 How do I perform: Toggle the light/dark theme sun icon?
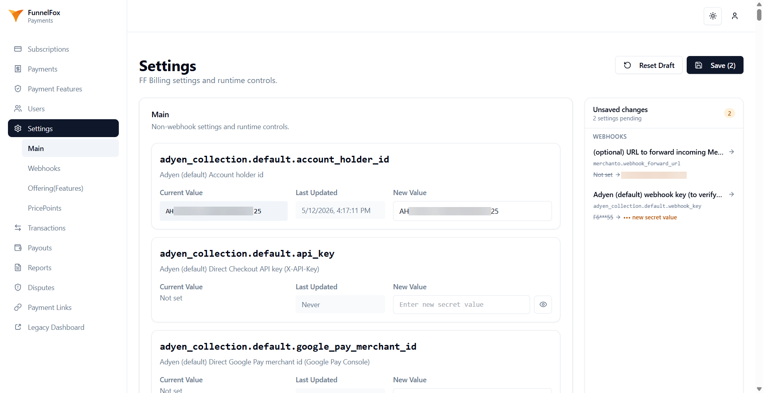pos(713,16)
